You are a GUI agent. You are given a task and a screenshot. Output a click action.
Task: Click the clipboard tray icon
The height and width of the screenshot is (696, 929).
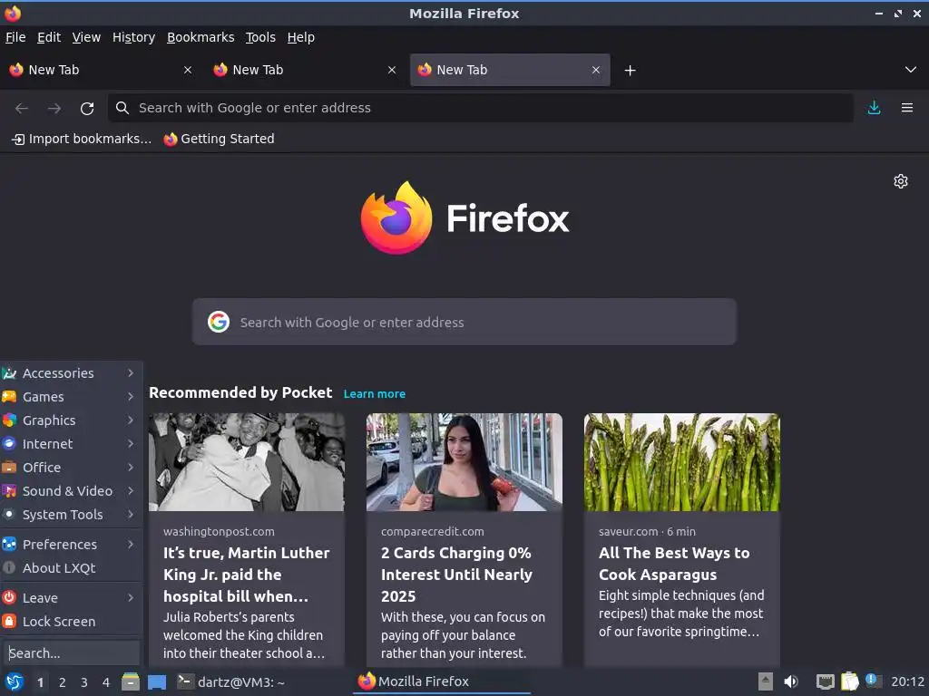click(849, 681)
